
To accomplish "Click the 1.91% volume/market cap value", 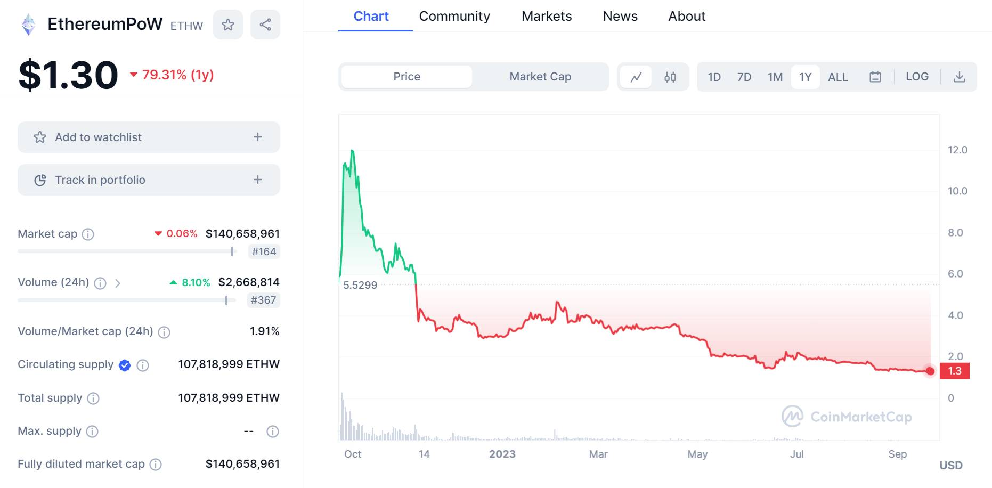I will (265, 331).
